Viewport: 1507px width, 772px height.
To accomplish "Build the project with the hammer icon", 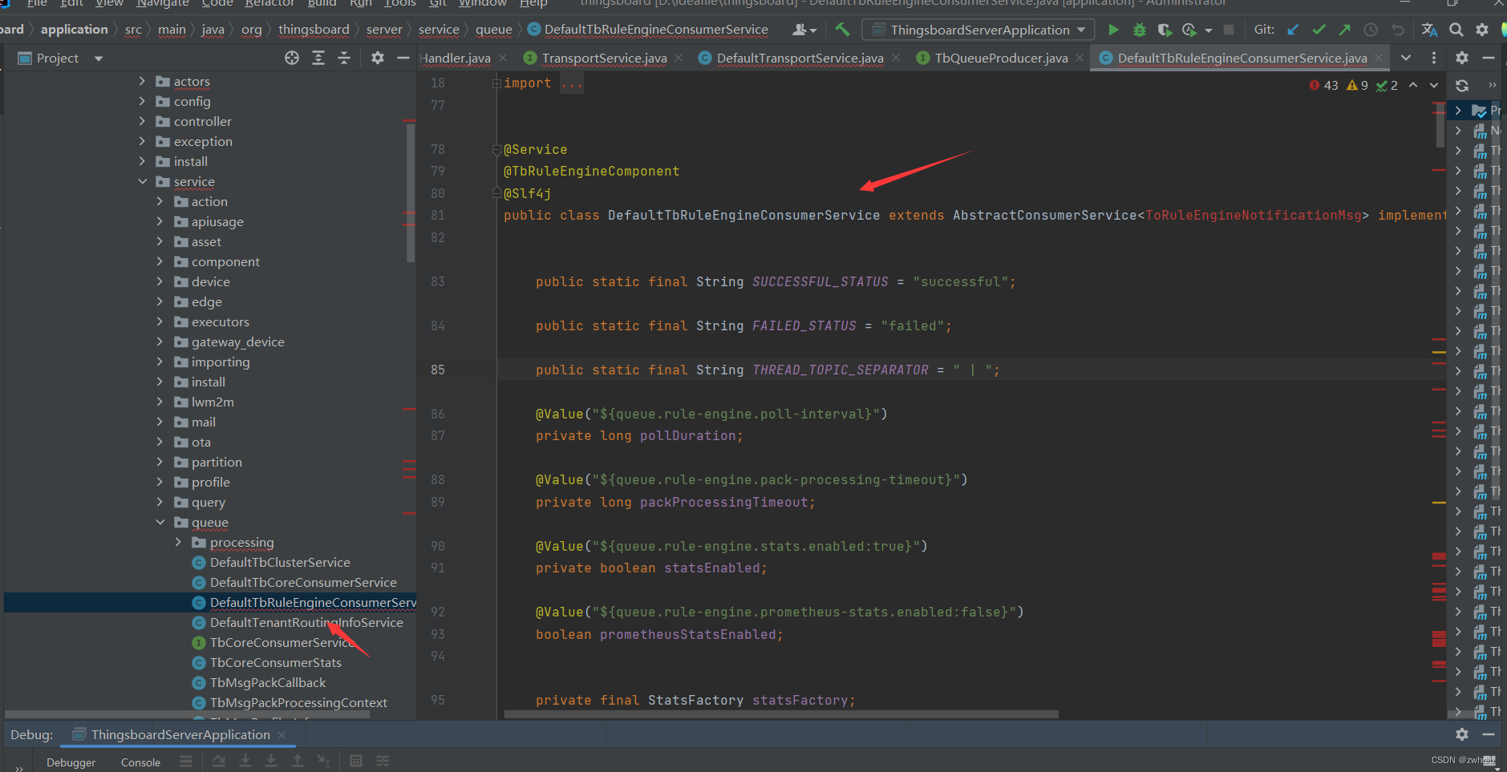I will pyautogui.click(x=842, y=30).
